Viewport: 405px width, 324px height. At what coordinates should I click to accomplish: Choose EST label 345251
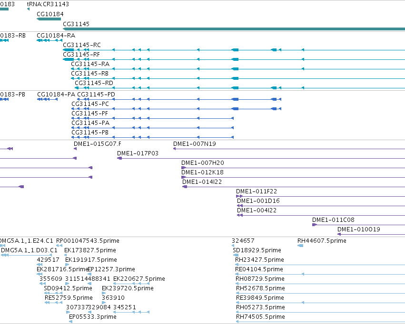[x=125, y=307]
